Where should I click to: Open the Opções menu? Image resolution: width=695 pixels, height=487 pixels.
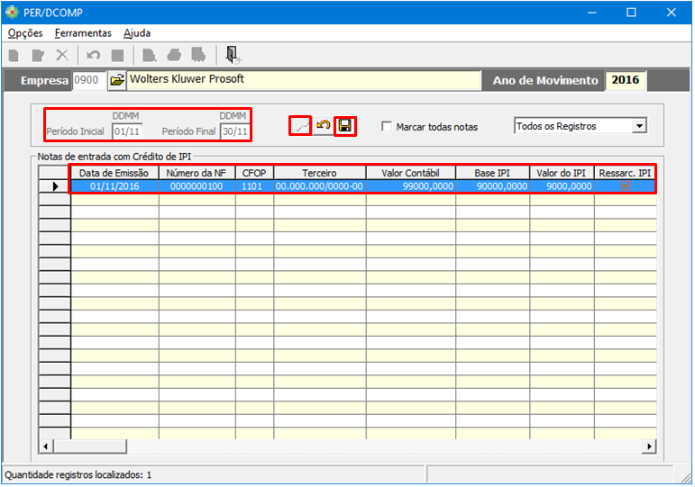click(x=25, y=32)
